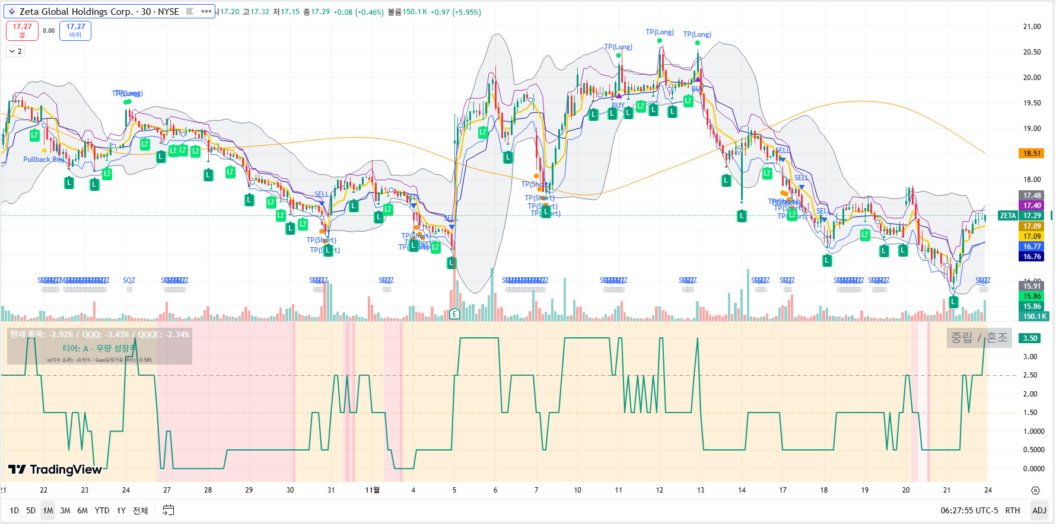Open the go-to-date calendar icon
Image resolution: width=1056 pixels, height=524 pixels.
click(x=168, y=510)
